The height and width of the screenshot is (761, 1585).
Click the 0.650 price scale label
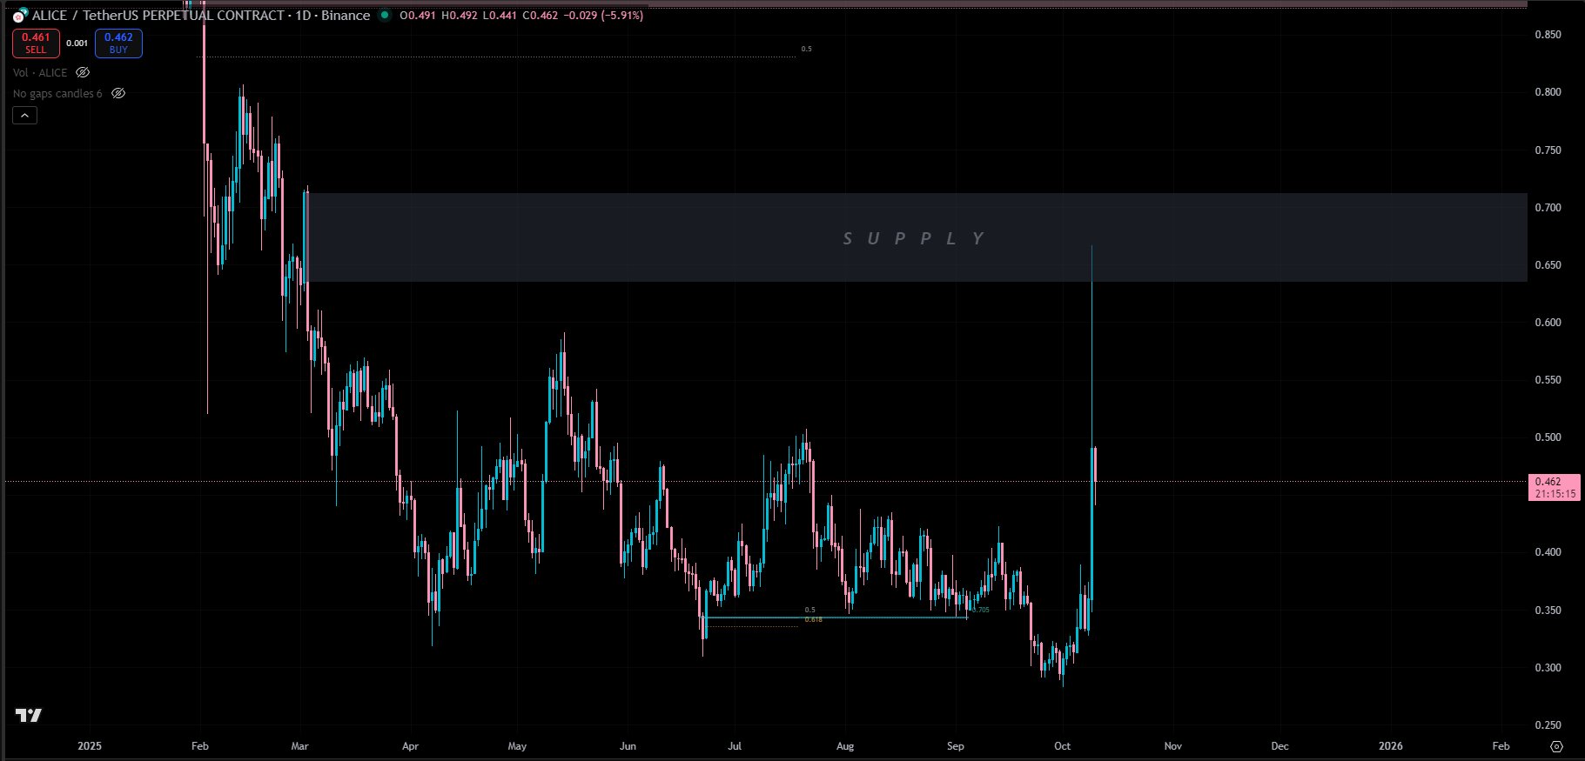pyautogui.click(x=1548, y=265)
